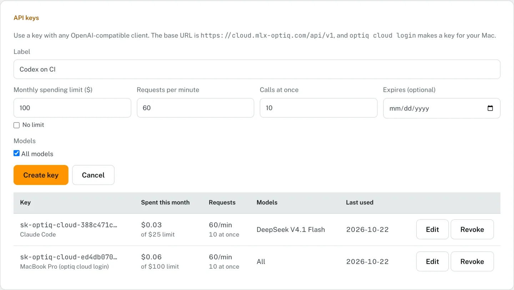Uncheck the All models checkbox
Screen dimensions: 514x290
point(16,154)
